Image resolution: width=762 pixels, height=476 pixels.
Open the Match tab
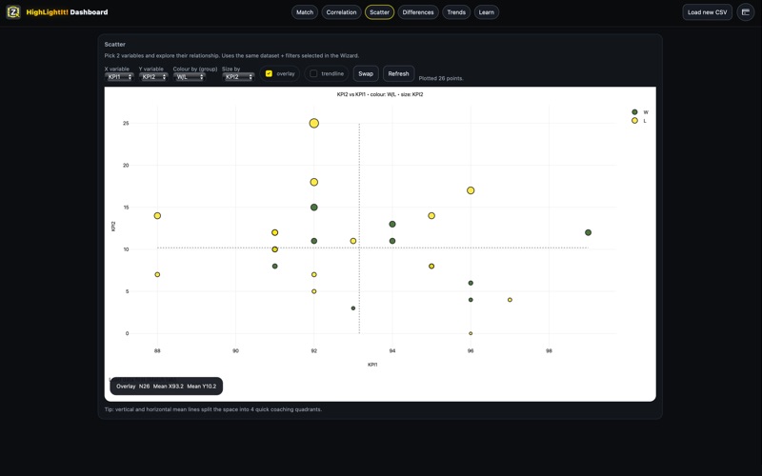[x=305, y=12]
